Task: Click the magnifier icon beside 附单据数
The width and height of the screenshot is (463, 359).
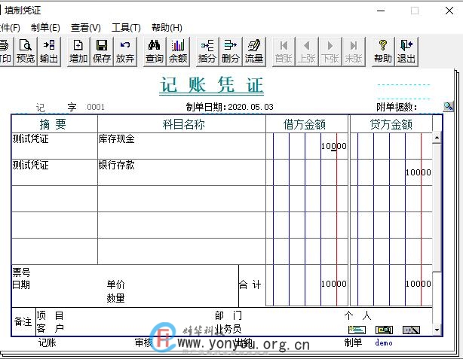Action: point(448,106)
